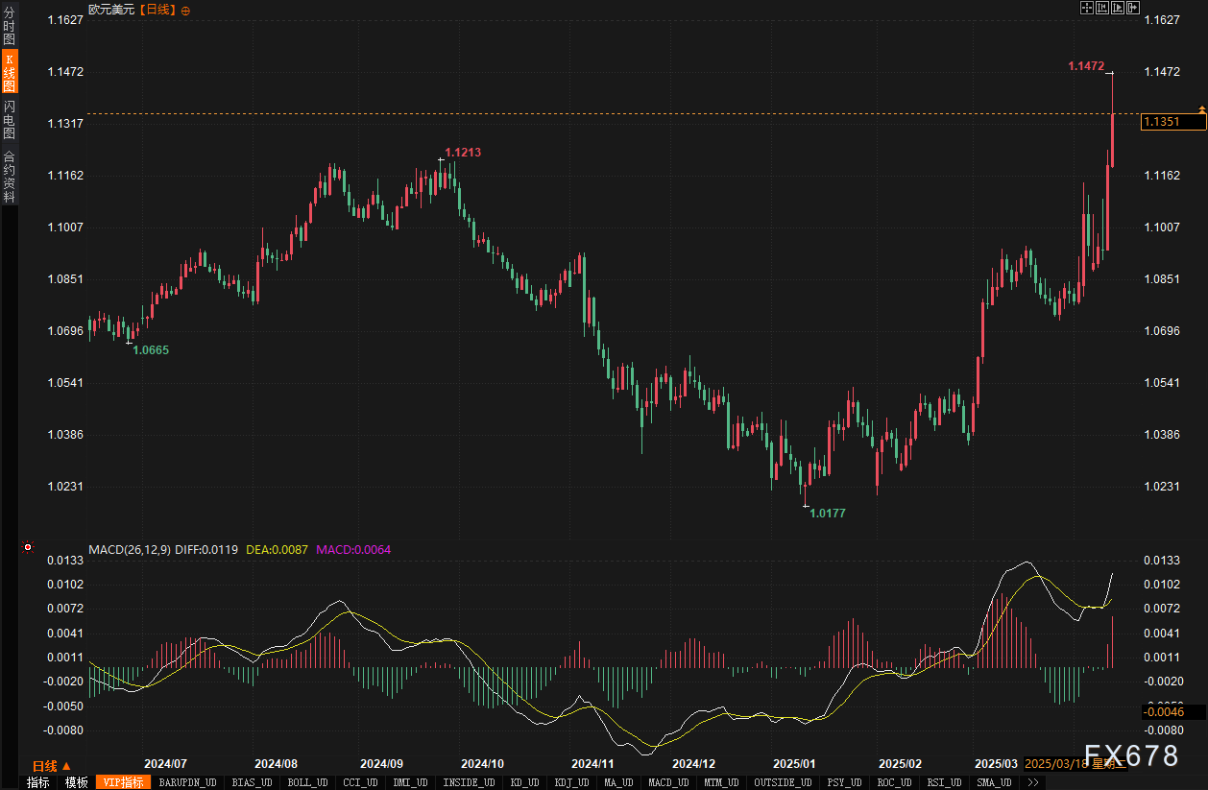1208x790 pixels.
Task: Click the second chart toolbar icon with axes
Action: point(1102,8)
